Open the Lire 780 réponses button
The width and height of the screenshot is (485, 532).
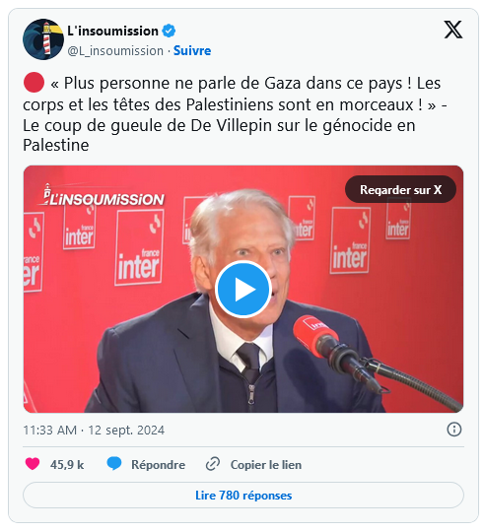(x=243, y=495)
